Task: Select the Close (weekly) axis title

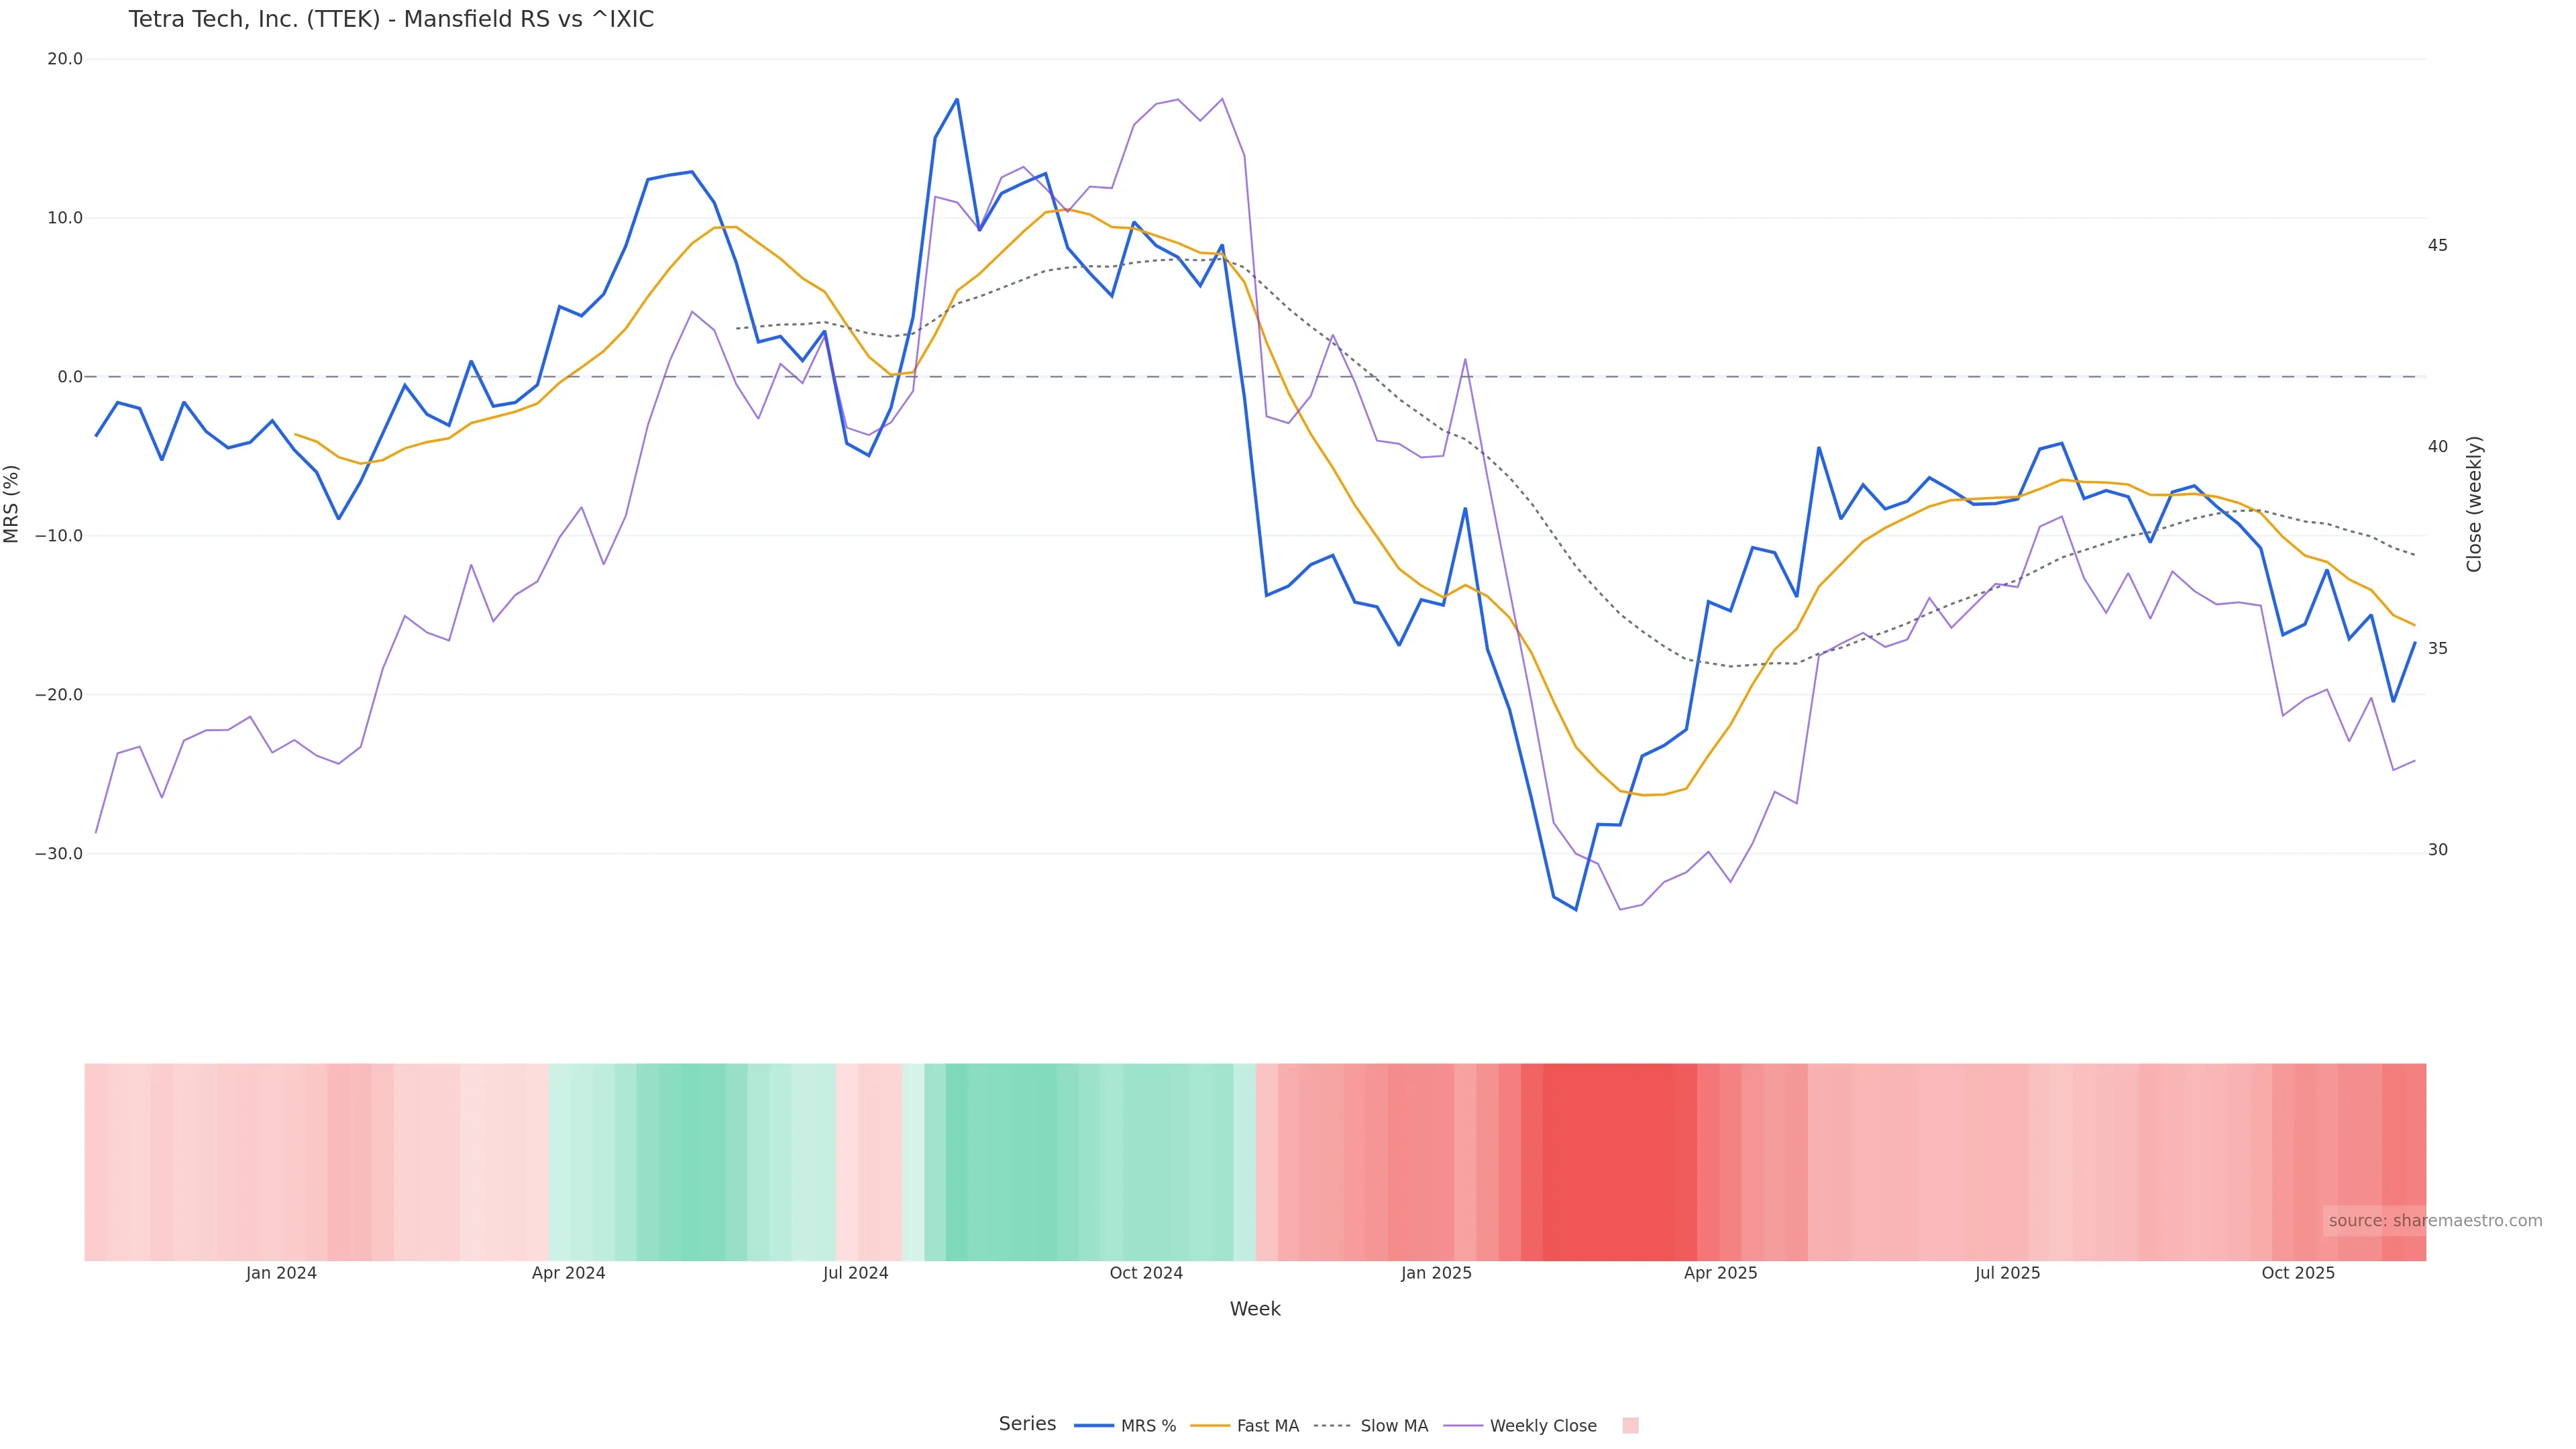Action: click(x=2474, y=504)
